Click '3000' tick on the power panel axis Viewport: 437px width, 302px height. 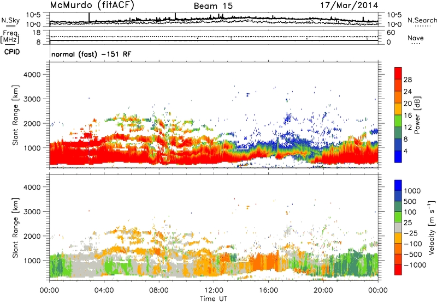click(32, 99)
